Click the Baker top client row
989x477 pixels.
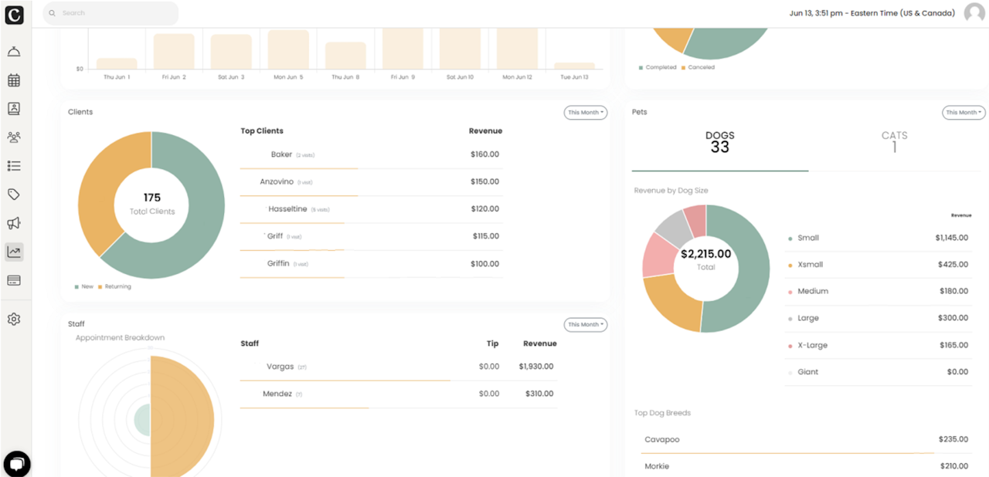[x=372, y=155]
